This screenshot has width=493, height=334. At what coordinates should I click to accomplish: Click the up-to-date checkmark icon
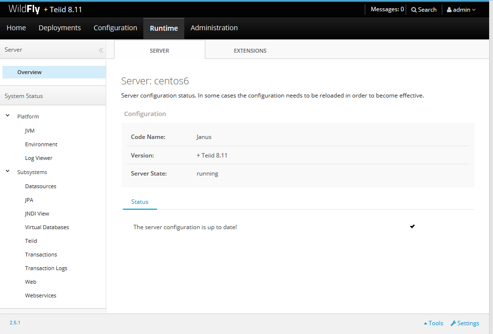click(412, 226)
